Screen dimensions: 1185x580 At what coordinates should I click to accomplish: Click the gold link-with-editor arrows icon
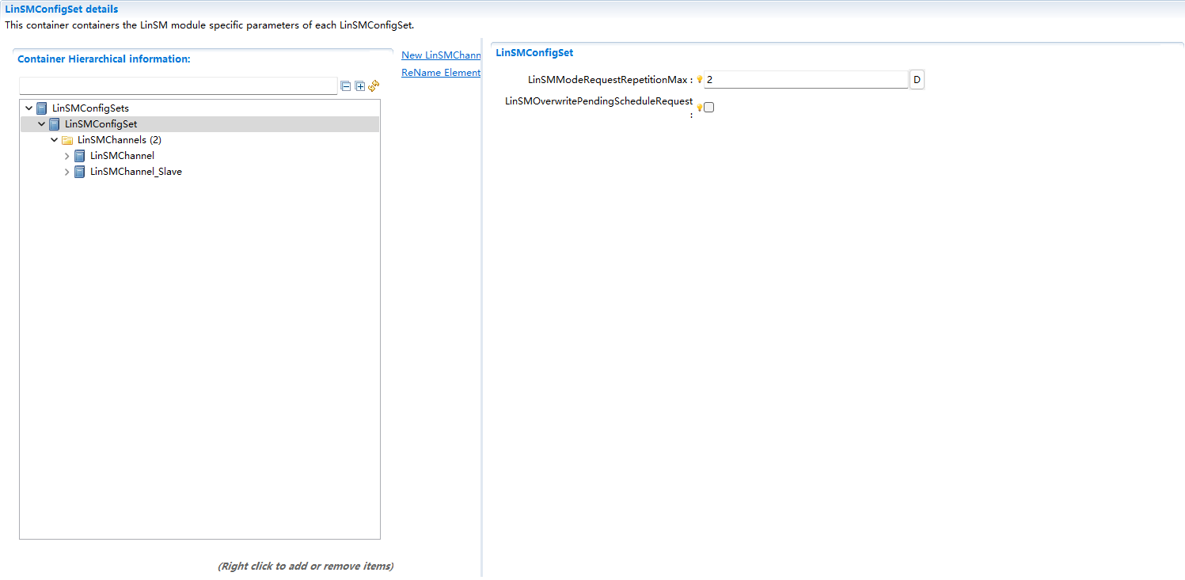pos(374,86)
